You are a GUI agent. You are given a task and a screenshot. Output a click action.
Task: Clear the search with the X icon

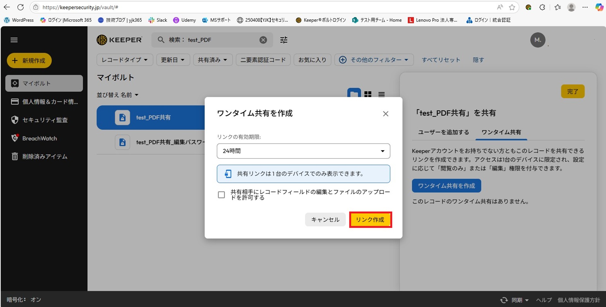pos(263,40)
